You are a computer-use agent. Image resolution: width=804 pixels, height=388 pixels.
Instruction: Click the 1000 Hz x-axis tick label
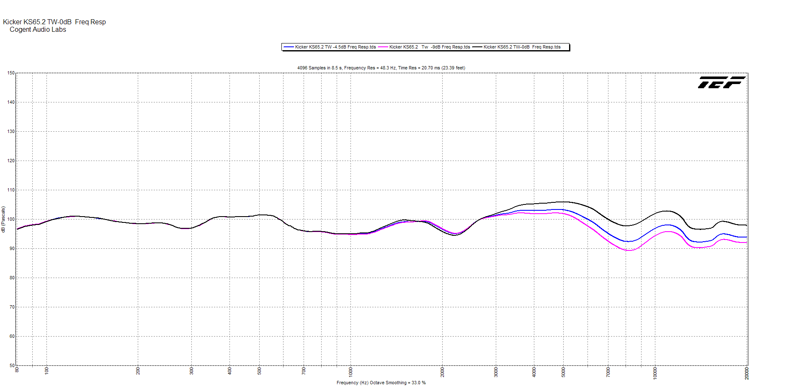point(351,372)
